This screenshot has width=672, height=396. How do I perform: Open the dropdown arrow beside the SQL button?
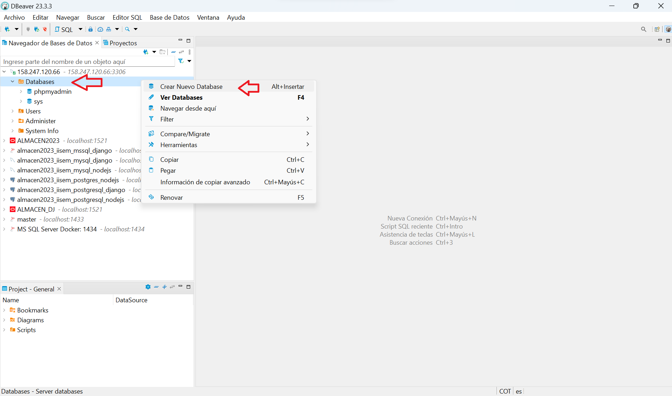click(80, 29)
